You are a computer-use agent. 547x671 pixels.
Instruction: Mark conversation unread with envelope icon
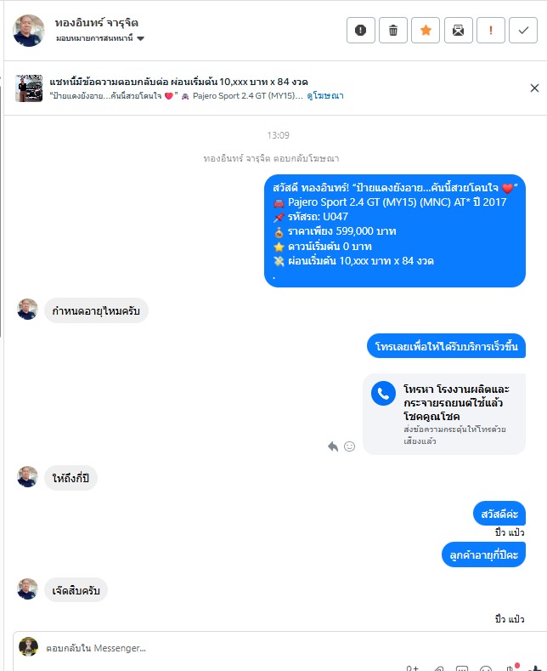click(458, 31)
